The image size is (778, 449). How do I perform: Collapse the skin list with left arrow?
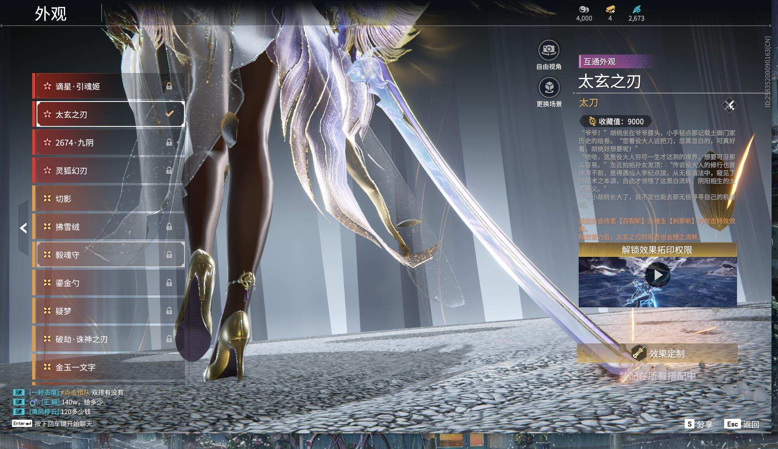[x=23, y=228]
